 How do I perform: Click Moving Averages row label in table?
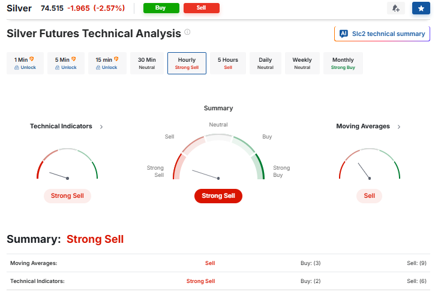34,263
